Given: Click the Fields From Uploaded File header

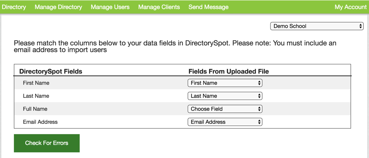Looking at the screenshot, I should click(x=228, y=71).
